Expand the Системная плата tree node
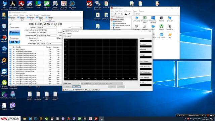Viewport: 215px width, 121px height. 112,24
